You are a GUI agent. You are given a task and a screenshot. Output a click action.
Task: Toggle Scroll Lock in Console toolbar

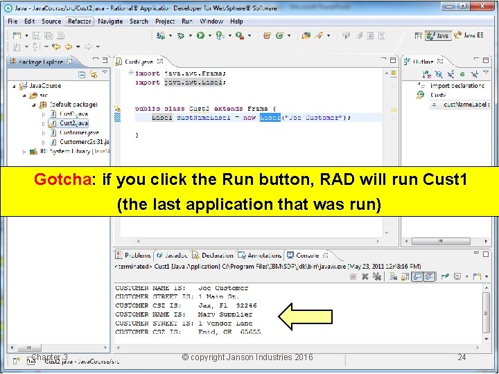(405, 276)
